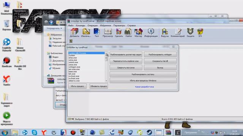The image size is (243, 136).
Task: Select Загрузки in Explorer navigation pane
Action: coord(55,39)
